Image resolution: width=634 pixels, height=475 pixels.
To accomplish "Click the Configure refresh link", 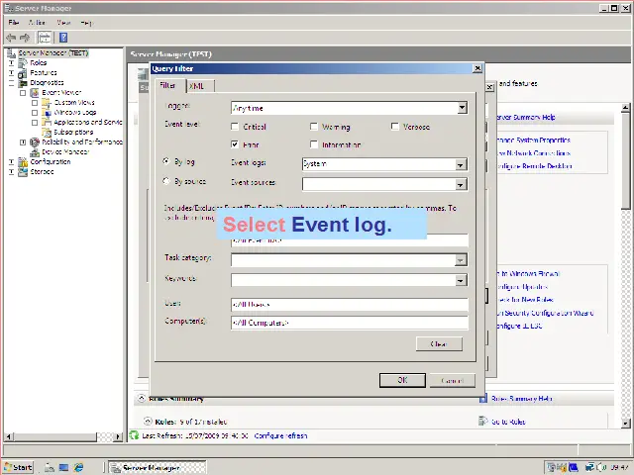I will [280, 435].
